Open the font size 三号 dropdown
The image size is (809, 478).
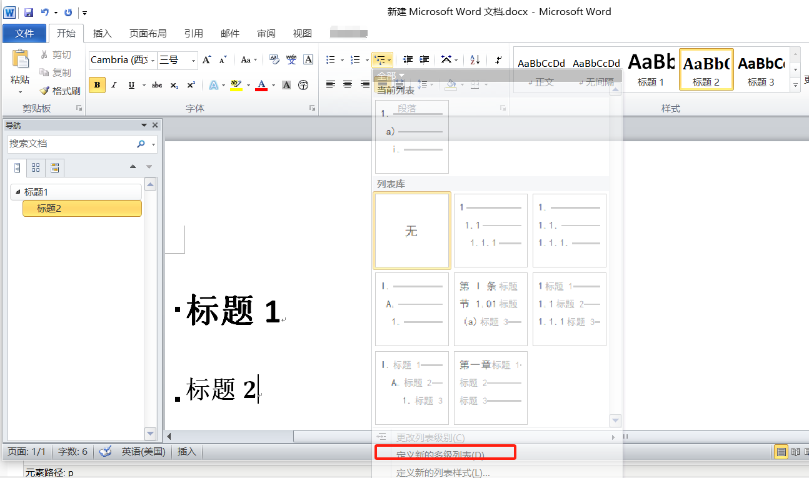194,60
